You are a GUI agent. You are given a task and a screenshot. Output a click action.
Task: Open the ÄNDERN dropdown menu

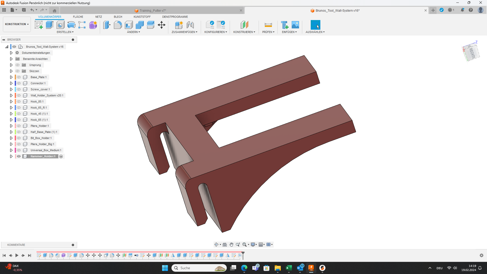click(133, 32)
